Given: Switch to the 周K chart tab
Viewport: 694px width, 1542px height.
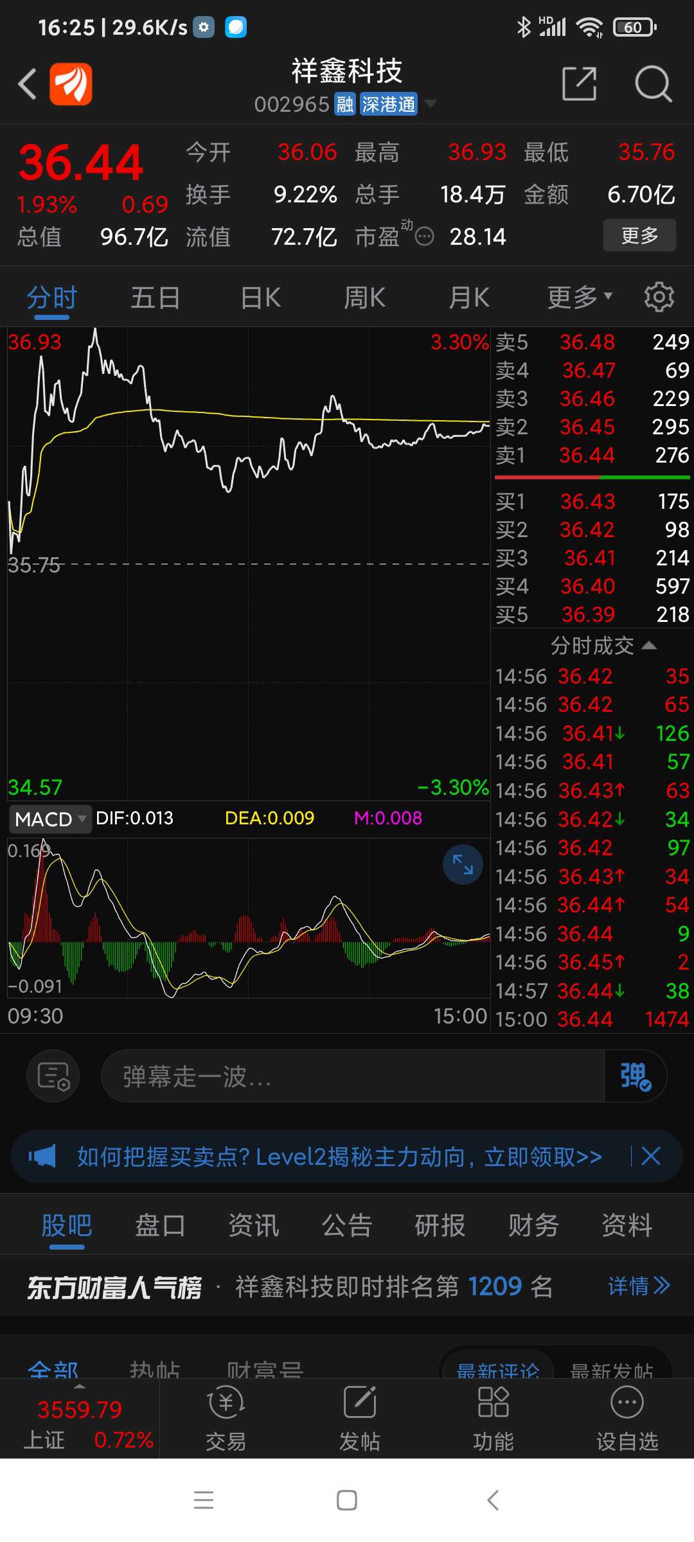Looking at the screenshot, I should pyautogui.click(x=365, y=298).
